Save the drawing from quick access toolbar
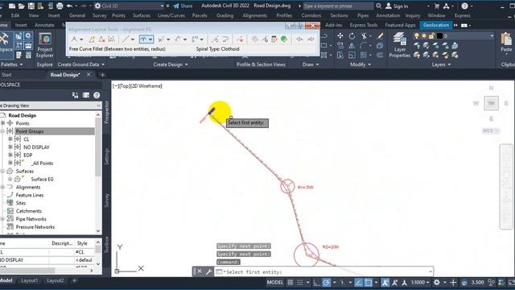Image resolution: width=515 pixels, height=290 pixels. 31,6
